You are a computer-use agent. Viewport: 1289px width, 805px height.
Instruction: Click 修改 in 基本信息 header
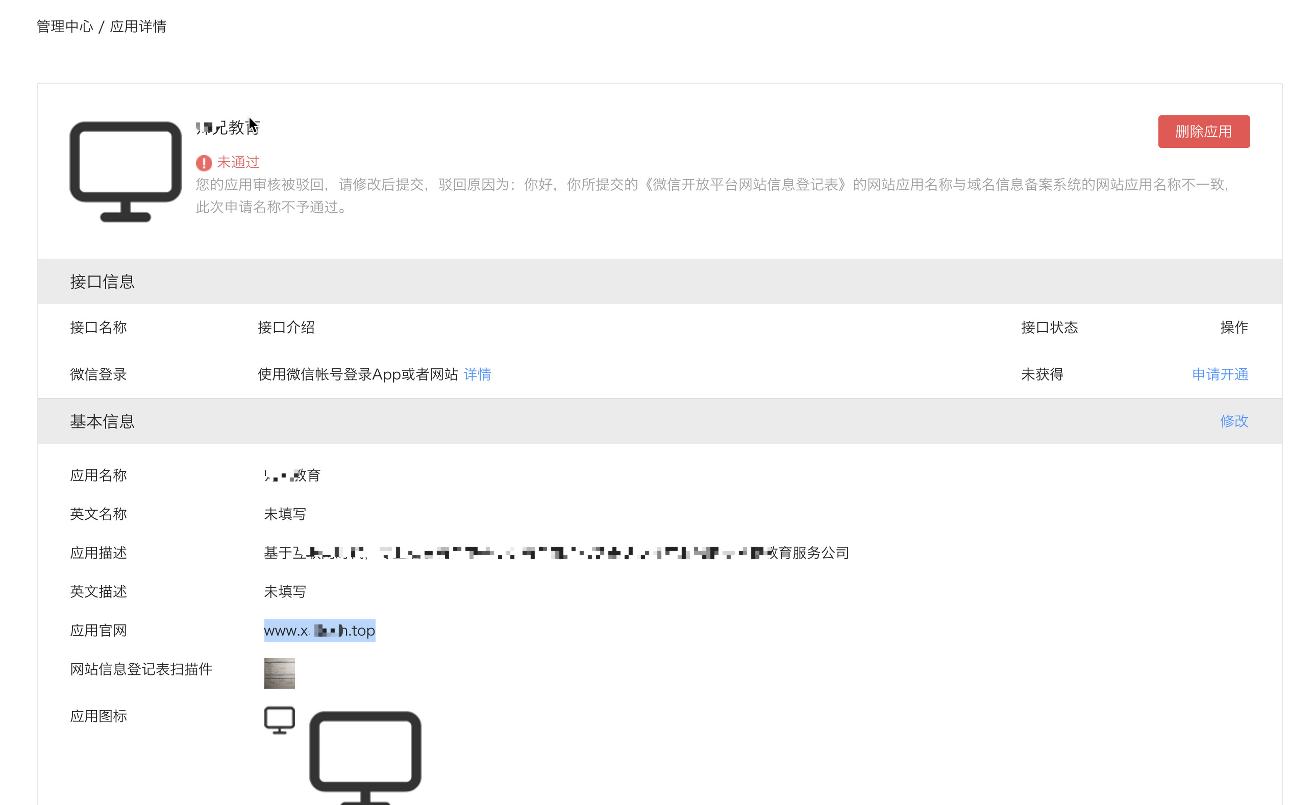tap(1233, 421)
